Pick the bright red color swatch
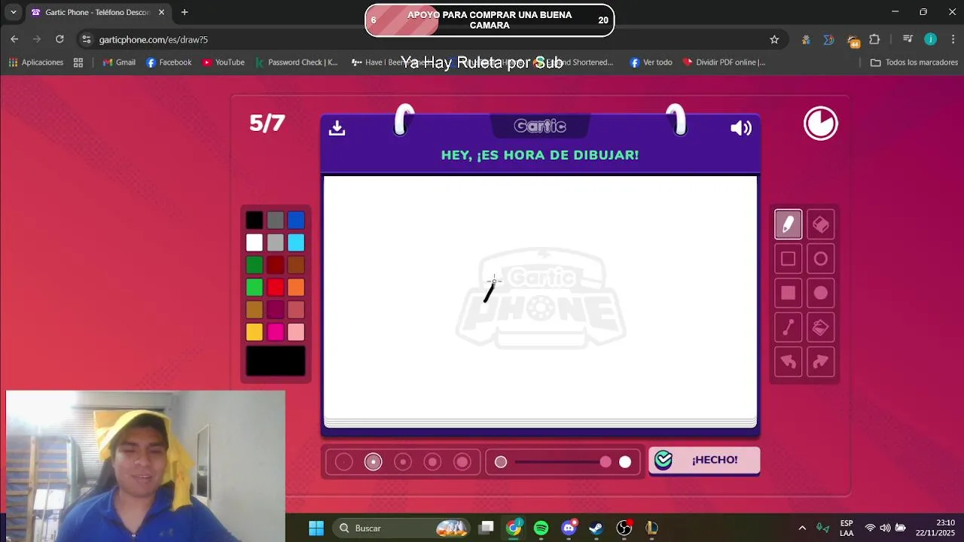 click(x=276, y=287)
